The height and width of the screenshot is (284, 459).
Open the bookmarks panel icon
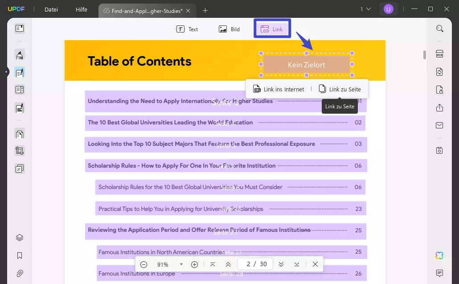coord(20,255)
